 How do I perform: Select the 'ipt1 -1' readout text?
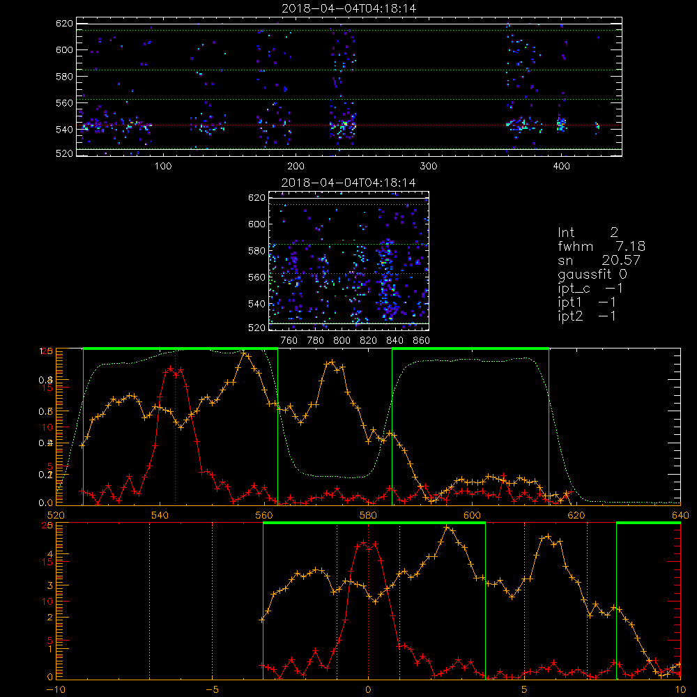(587, 302)
